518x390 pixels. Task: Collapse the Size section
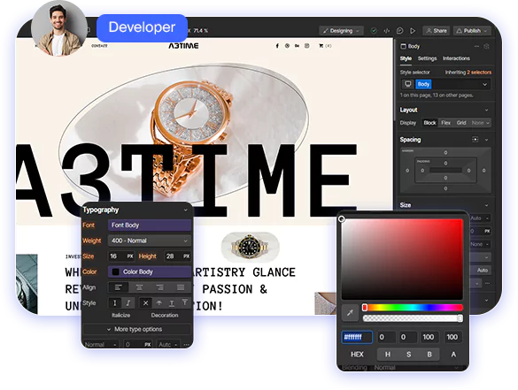[486, 205]
